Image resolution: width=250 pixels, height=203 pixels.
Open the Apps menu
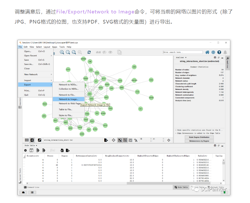[x=55, y=47]
